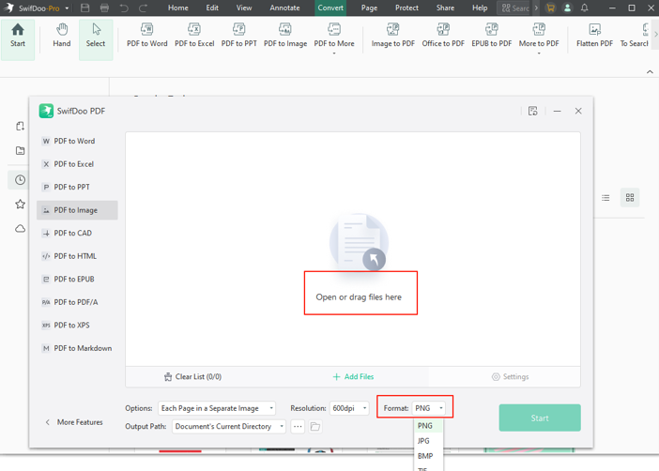Expand the Resolution 600dpi dropdown
Screen dimensions: 659x471
click(349, 408)
